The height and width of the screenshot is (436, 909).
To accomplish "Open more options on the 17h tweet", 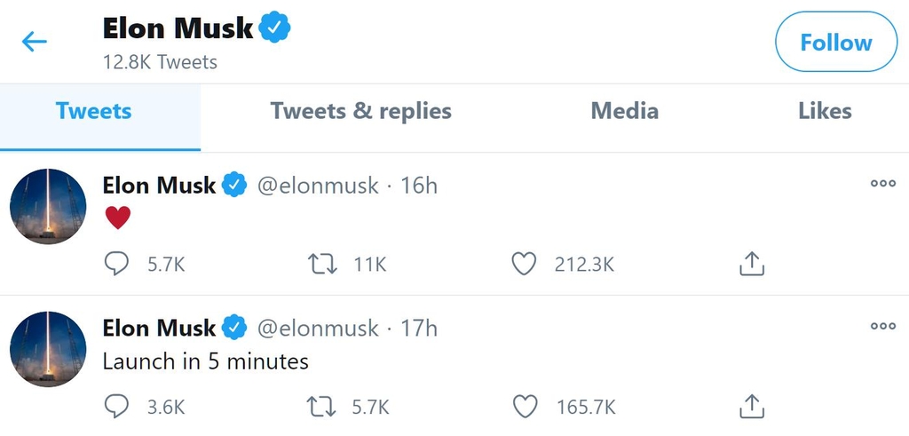I will [882, 326].
